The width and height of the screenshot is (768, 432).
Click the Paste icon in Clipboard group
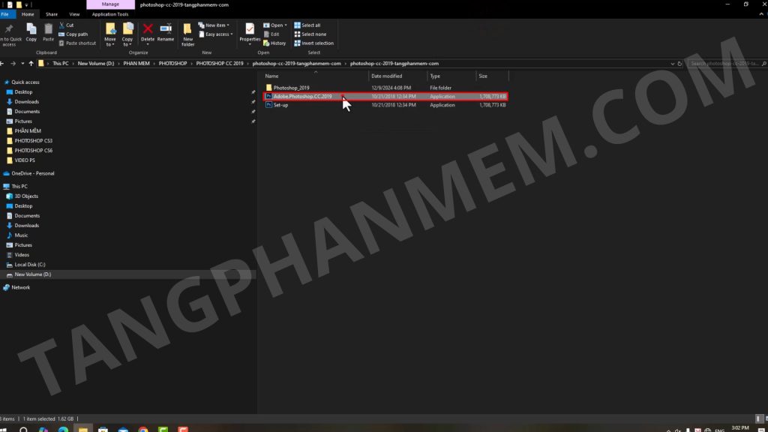[x=49, y=29]
